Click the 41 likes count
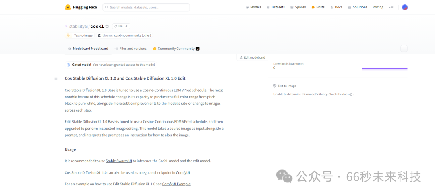The image size is (435, 194). point(127,26)
